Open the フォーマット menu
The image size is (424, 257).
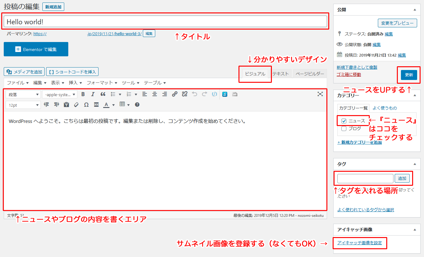pyautogui.click(x=102, y=83)
